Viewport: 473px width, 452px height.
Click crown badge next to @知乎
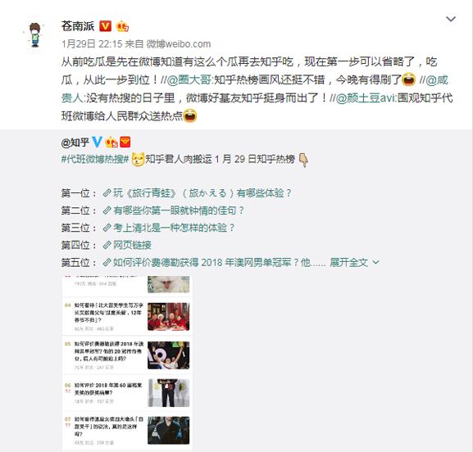click(111, 142)
